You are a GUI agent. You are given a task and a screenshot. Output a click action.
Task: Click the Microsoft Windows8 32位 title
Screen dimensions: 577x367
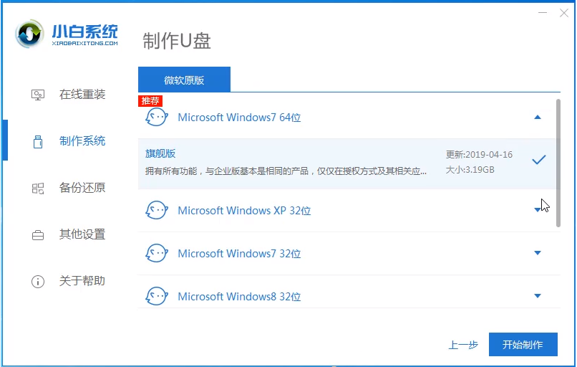pyautogui.click(x=239, y=297)
